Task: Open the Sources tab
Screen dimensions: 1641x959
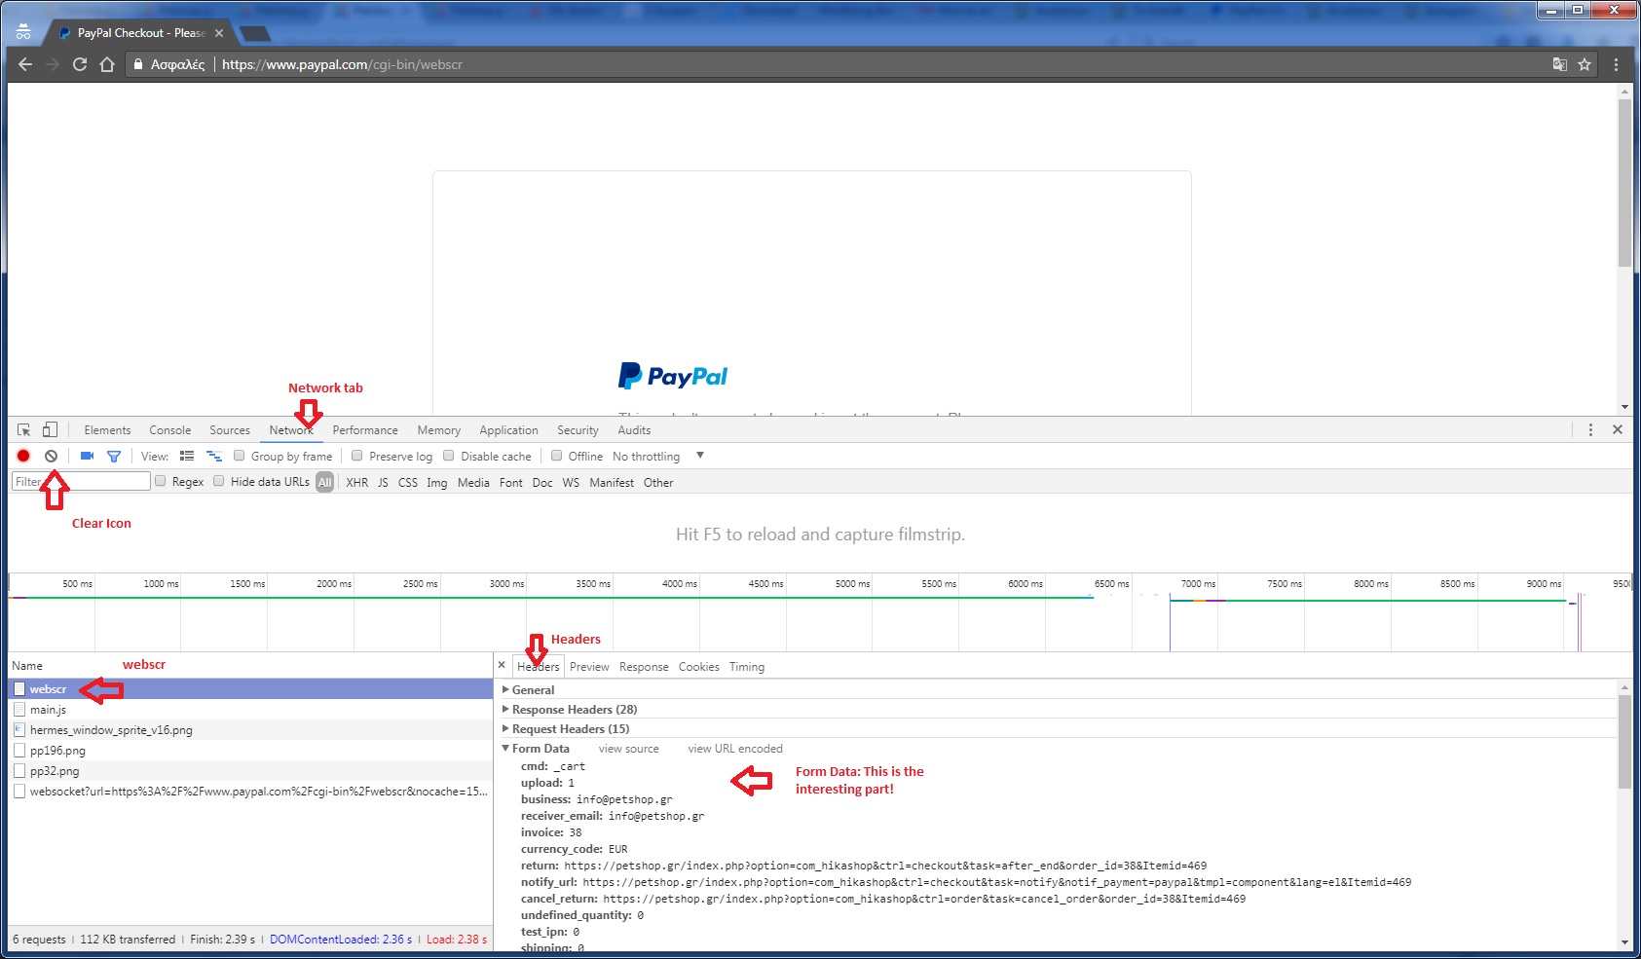Action: pyautogui.click(x=230, y=429)
